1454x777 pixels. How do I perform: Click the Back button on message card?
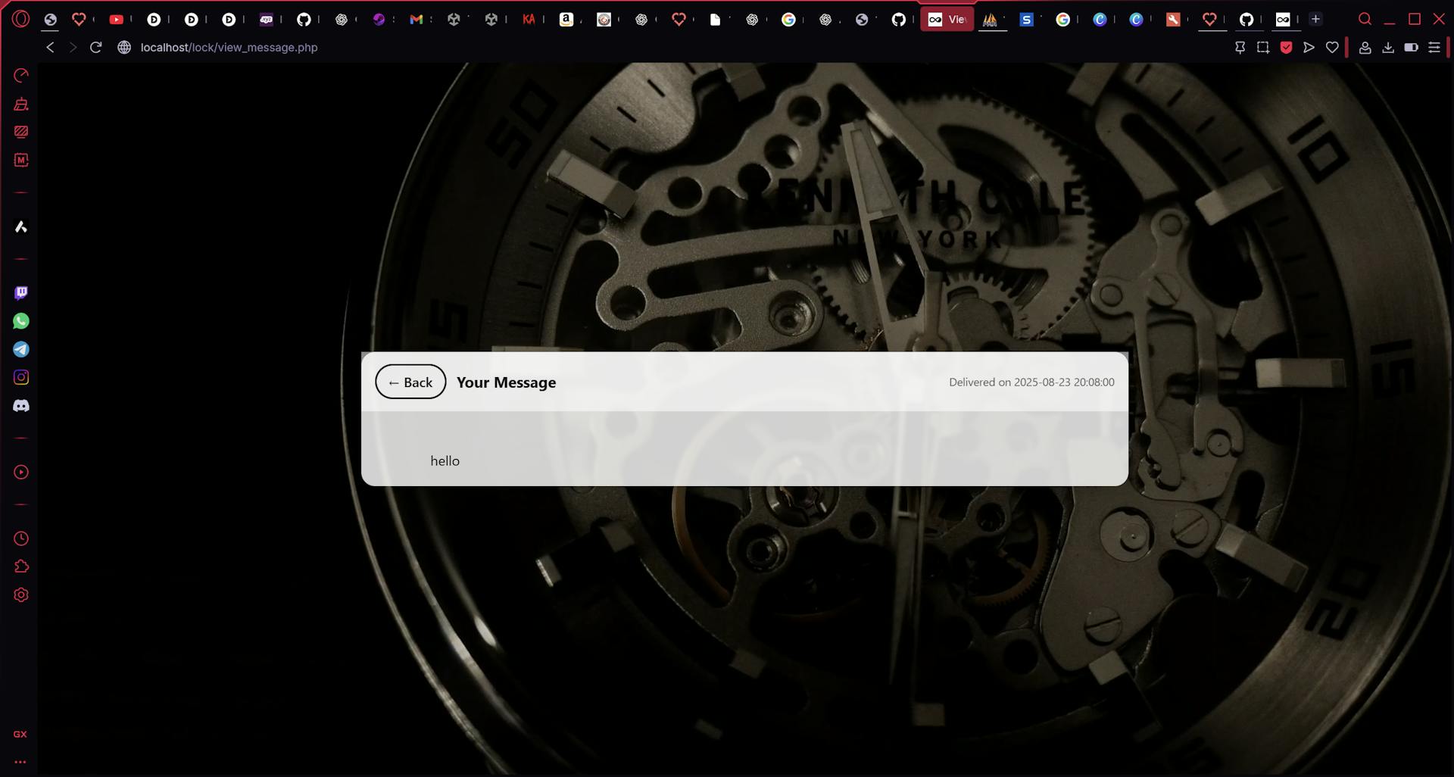point(410,382)
